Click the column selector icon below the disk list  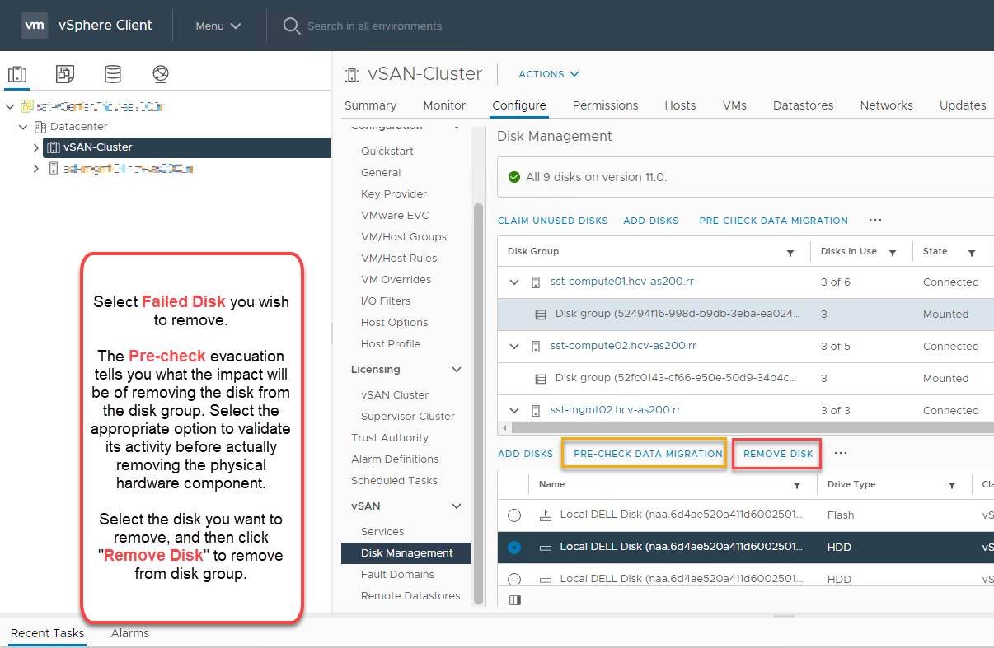[514, 599]
